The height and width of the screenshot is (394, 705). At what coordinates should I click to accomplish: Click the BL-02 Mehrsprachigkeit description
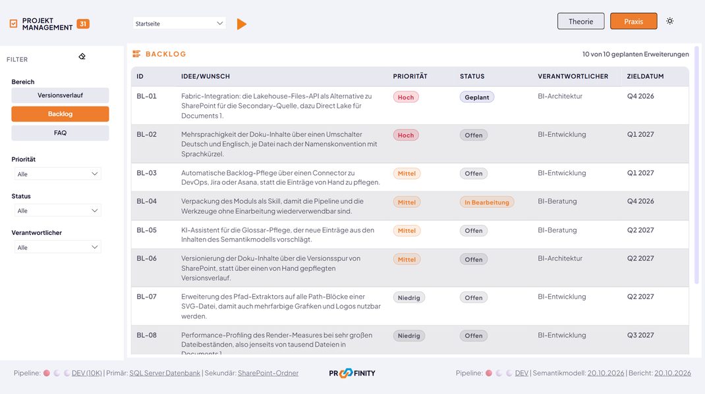tap(279, 144)
